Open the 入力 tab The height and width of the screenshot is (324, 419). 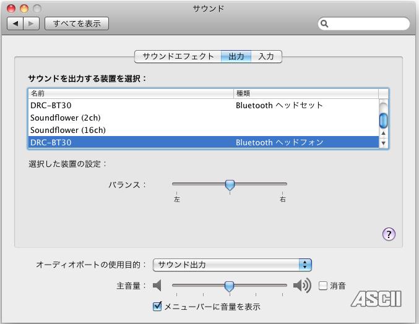point(266,56)
